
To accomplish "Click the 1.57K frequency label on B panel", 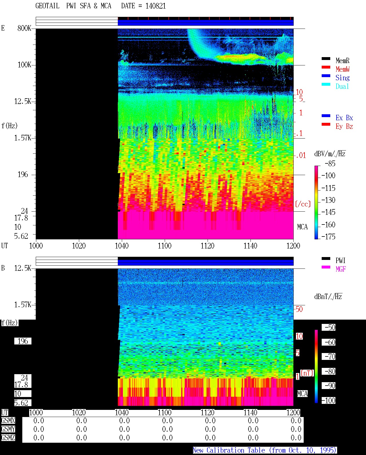I will pyautogui.click(x=23, y=304).
